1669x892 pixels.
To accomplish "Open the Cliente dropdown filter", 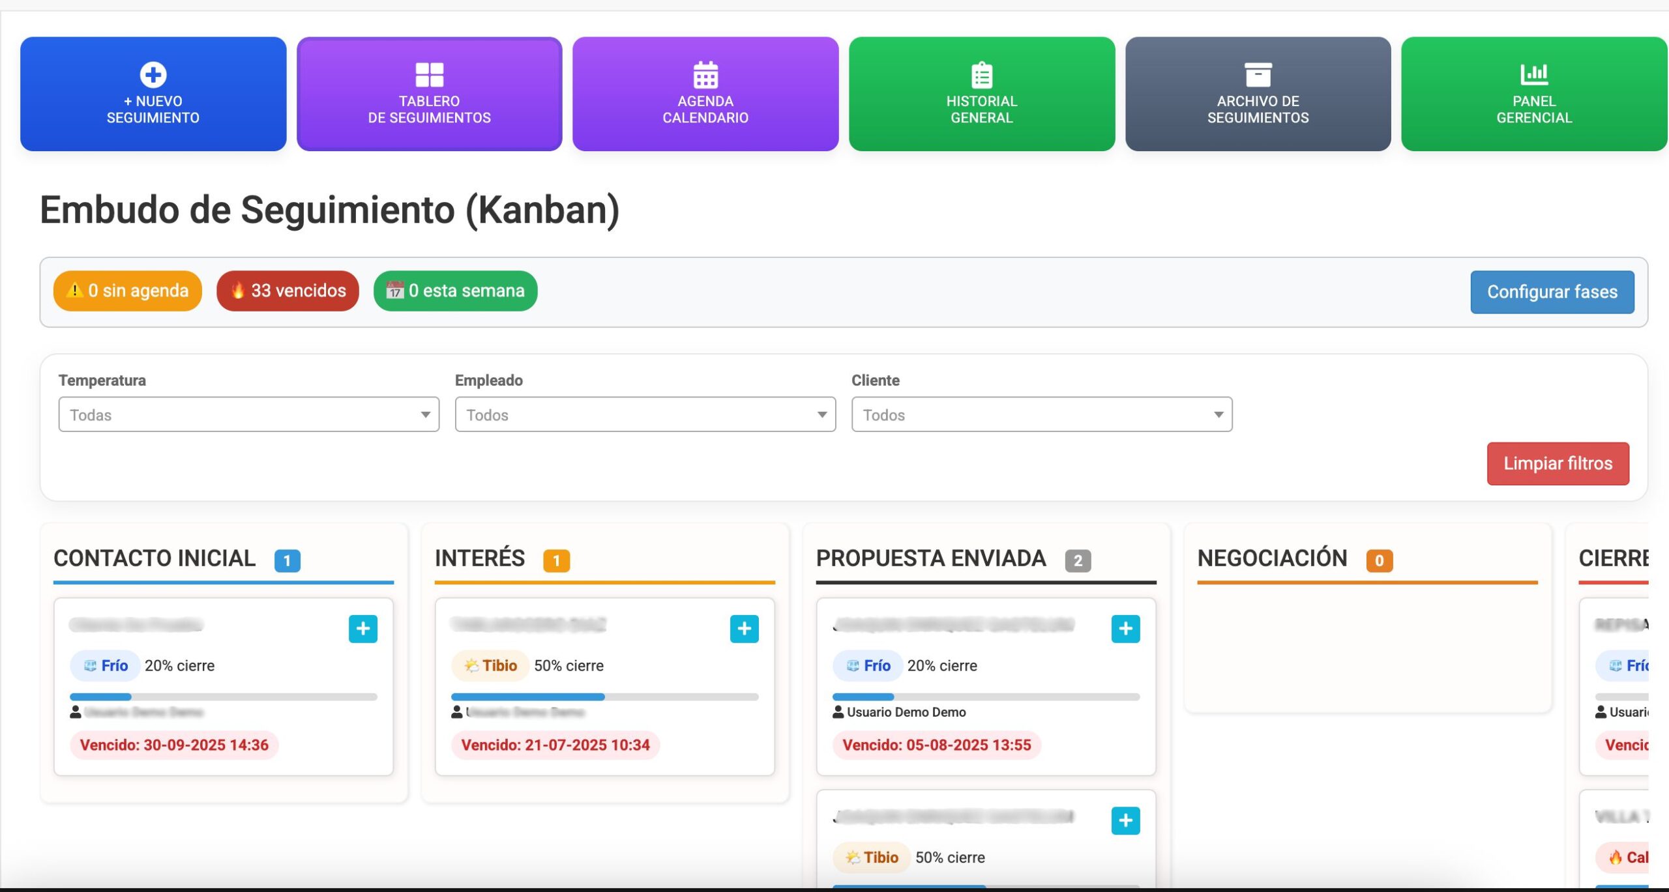I will click(1041, 414).
